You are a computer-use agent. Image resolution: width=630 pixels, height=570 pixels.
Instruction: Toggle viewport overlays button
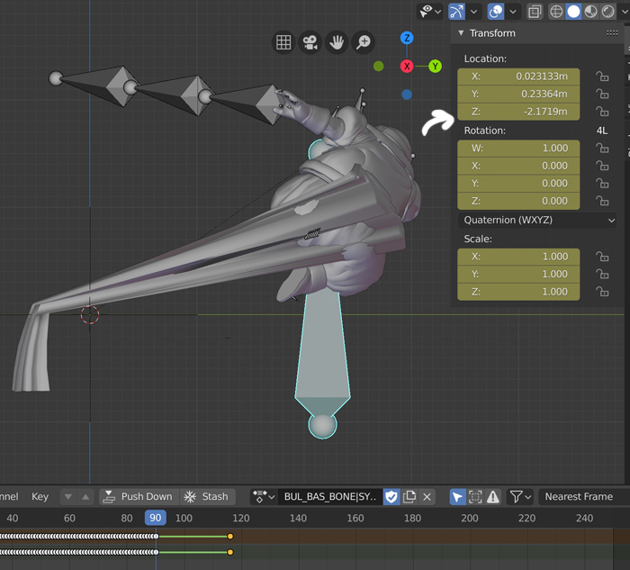coord(495,12)
